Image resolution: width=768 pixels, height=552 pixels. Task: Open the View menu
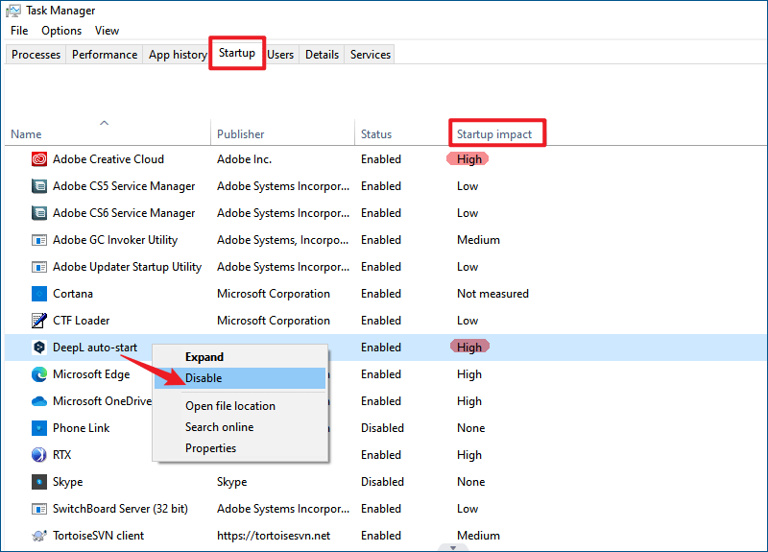click(x=107, y=31)
